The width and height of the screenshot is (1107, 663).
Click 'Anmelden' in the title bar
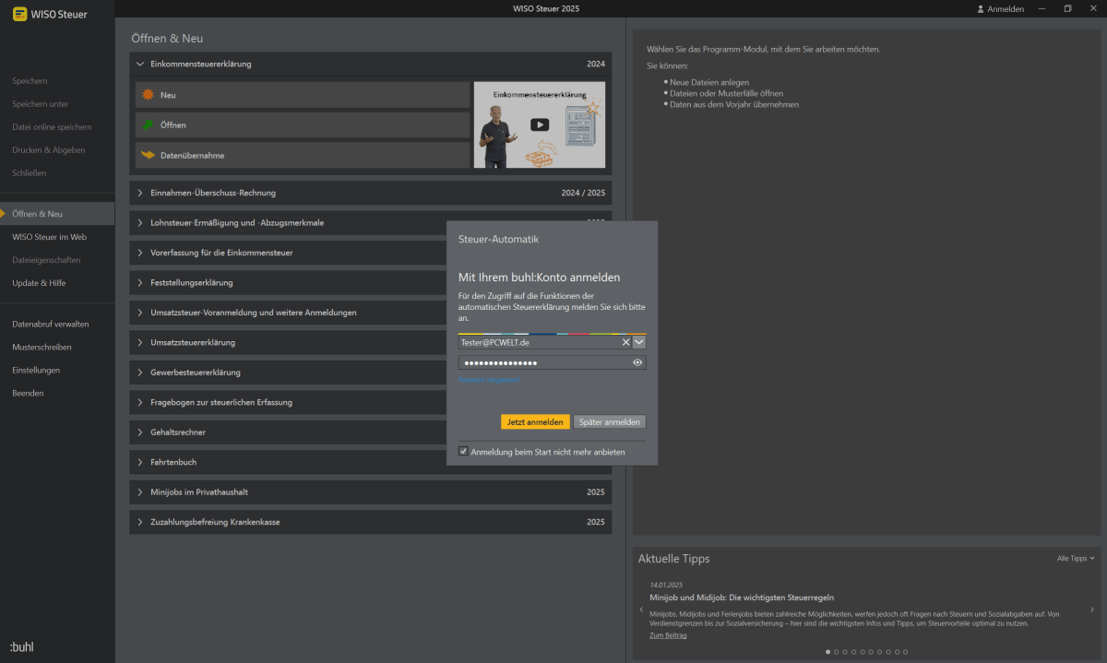[x=1000, y=9]
